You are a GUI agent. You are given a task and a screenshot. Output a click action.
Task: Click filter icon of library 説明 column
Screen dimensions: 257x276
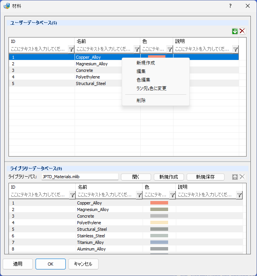pos(239,195)
